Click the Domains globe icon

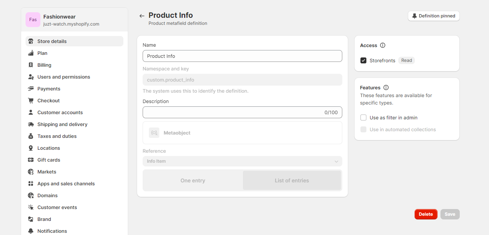(31, 195)
